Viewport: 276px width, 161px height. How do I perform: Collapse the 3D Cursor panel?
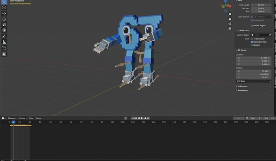tap(241, 50)
